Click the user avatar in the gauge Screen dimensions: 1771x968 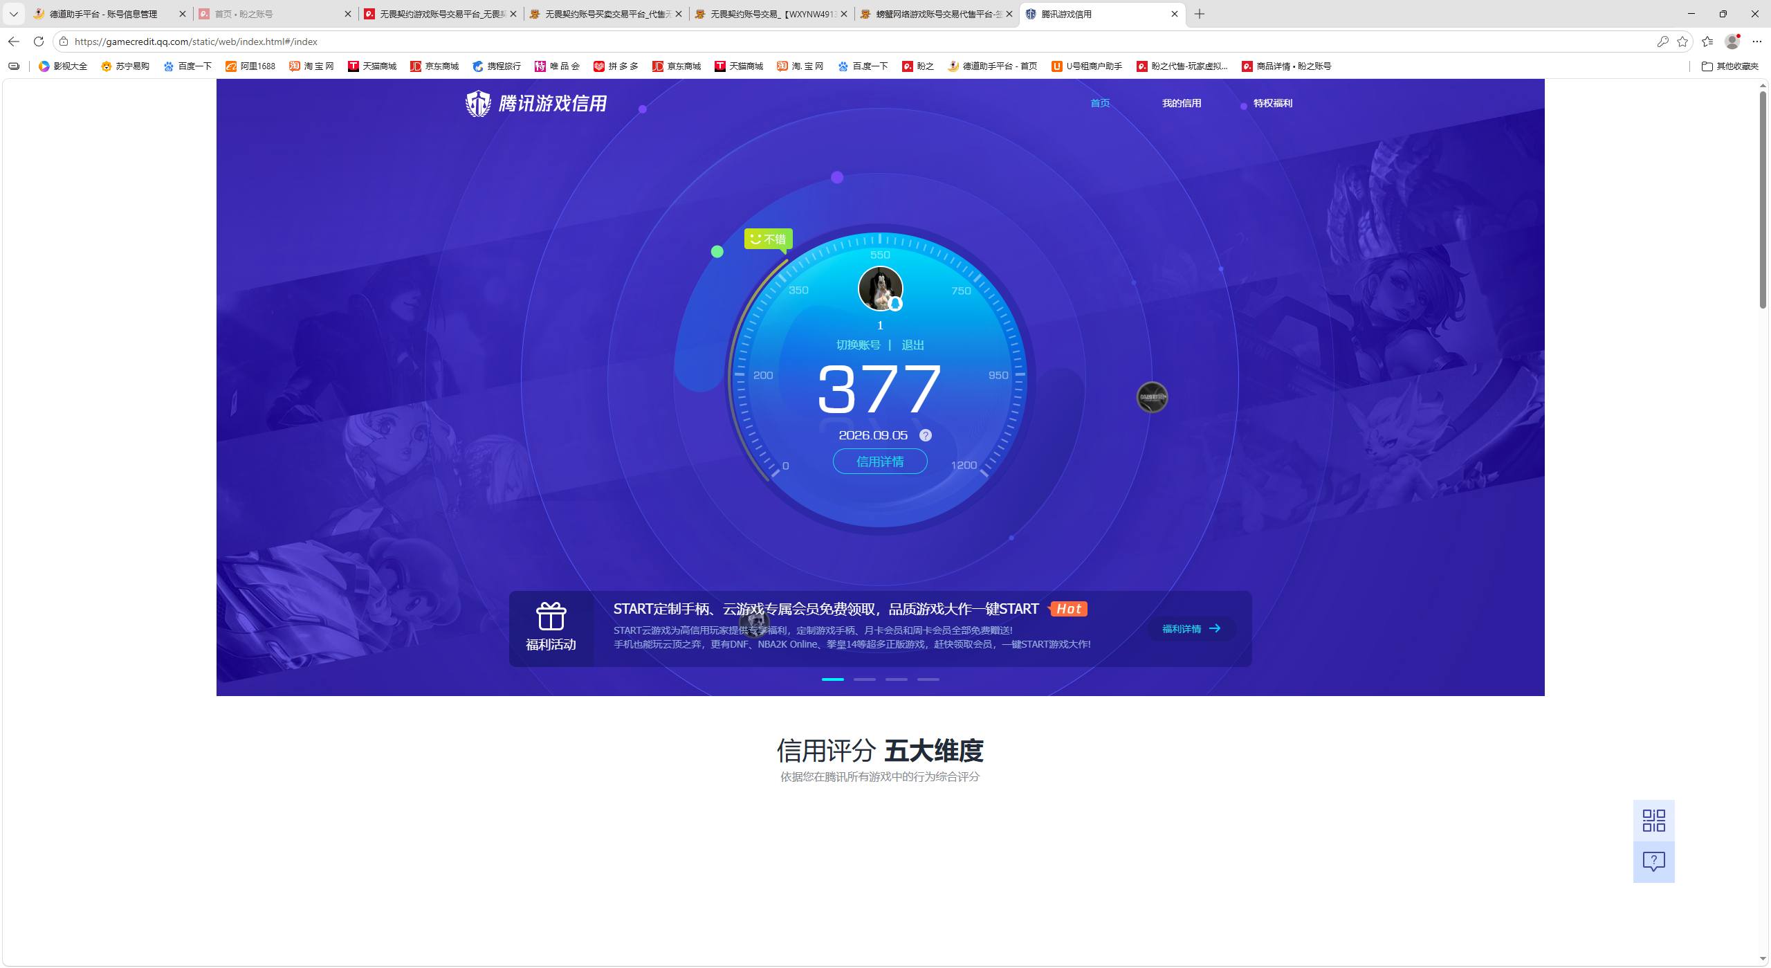pyautogui.click(x=880, y=289)
